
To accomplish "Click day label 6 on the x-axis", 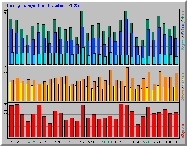I will [39, 142].
